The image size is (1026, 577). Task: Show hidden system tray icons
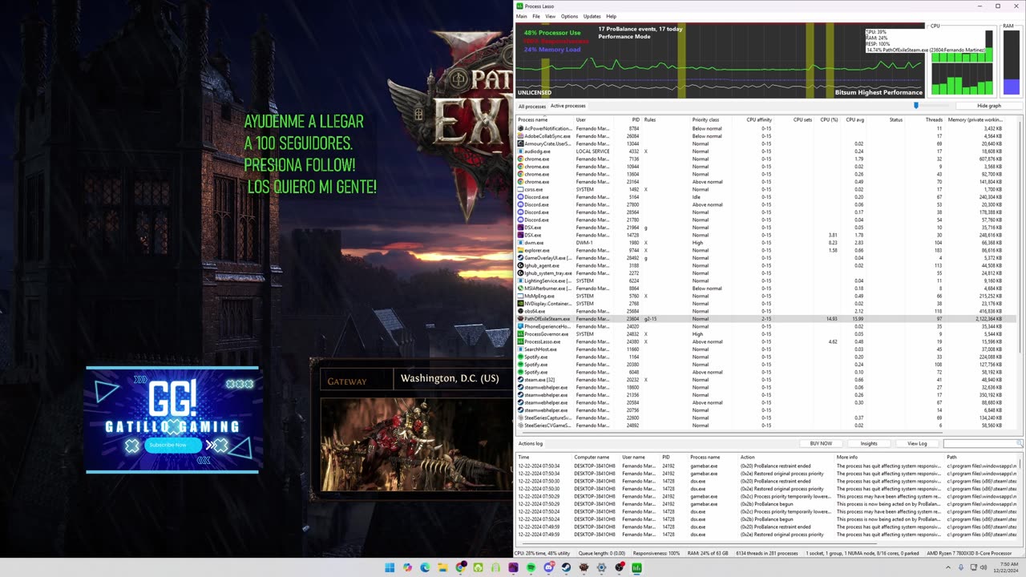[947, 567]
